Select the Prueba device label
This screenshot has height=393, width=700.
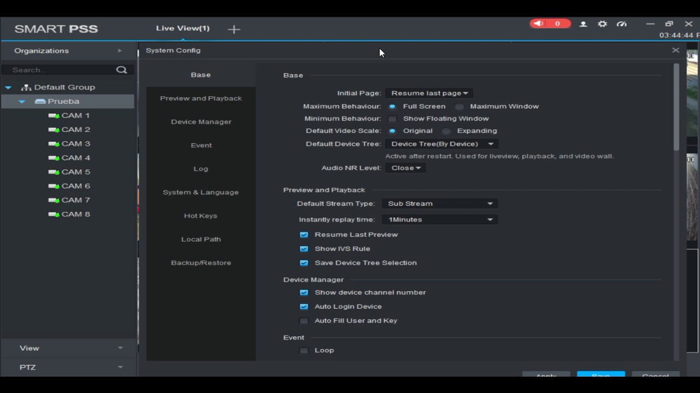point(63,102)
